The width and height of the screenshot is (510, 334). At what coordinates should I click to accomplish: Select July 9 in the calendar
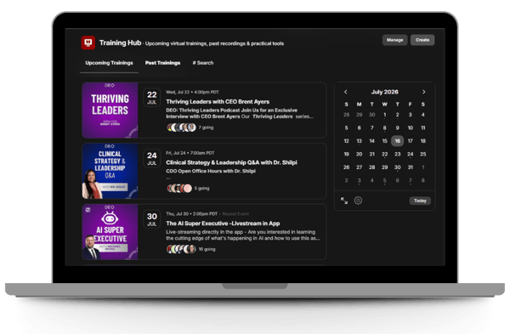398,127
